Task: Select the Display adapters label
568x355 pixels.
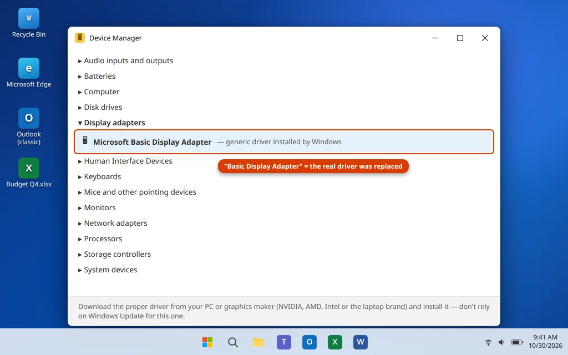Action: tap(114, 123)
